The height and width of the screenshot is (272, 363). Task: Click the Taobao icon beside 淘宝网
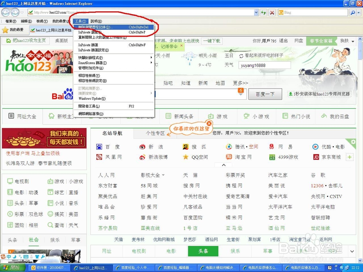[229, 157]
